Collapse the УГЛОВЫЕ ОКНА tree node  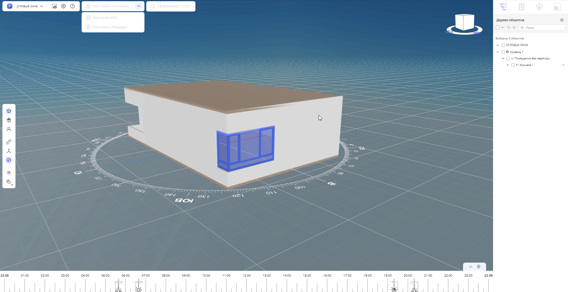(498, 45)
